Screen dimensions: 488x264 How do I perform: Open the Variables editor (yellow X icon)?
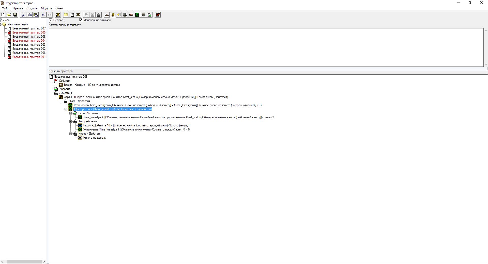(x=58, y=15)
